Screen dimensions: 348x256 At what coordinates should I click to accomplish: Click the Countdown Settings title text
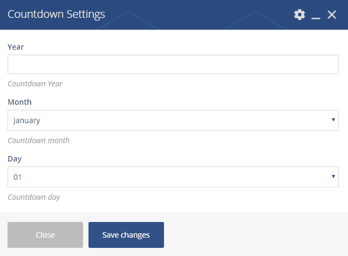click(56, 15)
